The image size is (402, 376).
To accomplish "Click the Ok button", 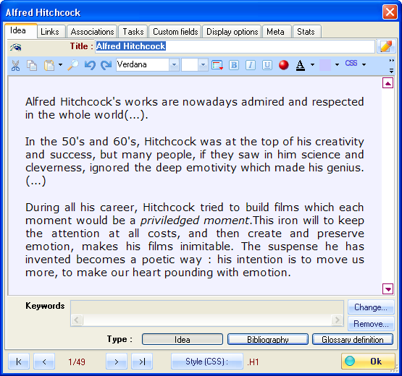I will [368, 362].
